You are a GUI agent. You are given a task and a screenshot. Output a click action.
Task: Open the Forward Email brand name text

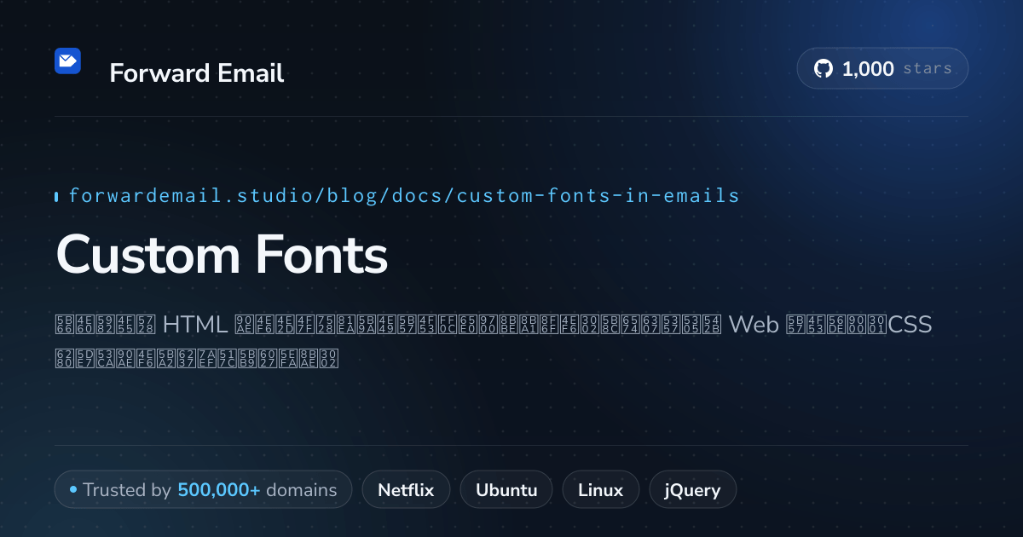coord(197,73)
